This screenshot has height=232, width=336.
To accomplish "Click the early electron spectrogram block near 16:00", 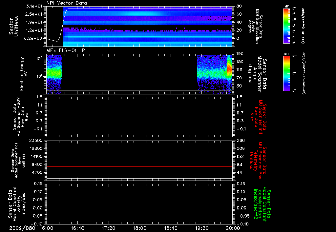I will 54,74.
